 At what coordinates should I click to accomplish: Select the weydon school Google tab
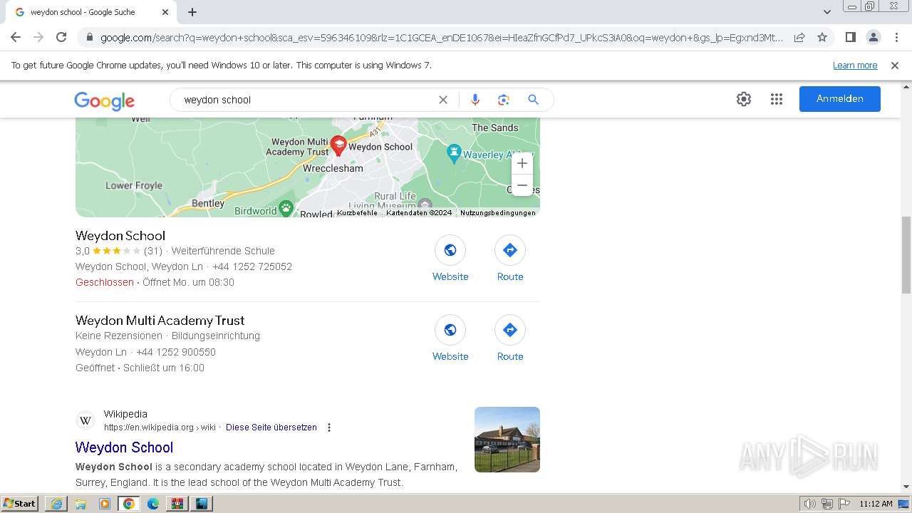(90, 12)
